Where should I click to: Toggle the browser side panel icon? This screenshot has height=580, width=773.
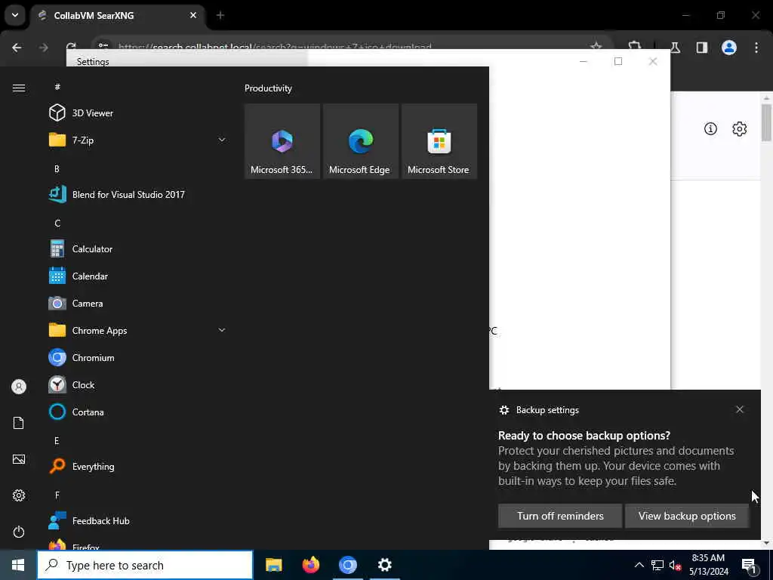coord(702,48)
